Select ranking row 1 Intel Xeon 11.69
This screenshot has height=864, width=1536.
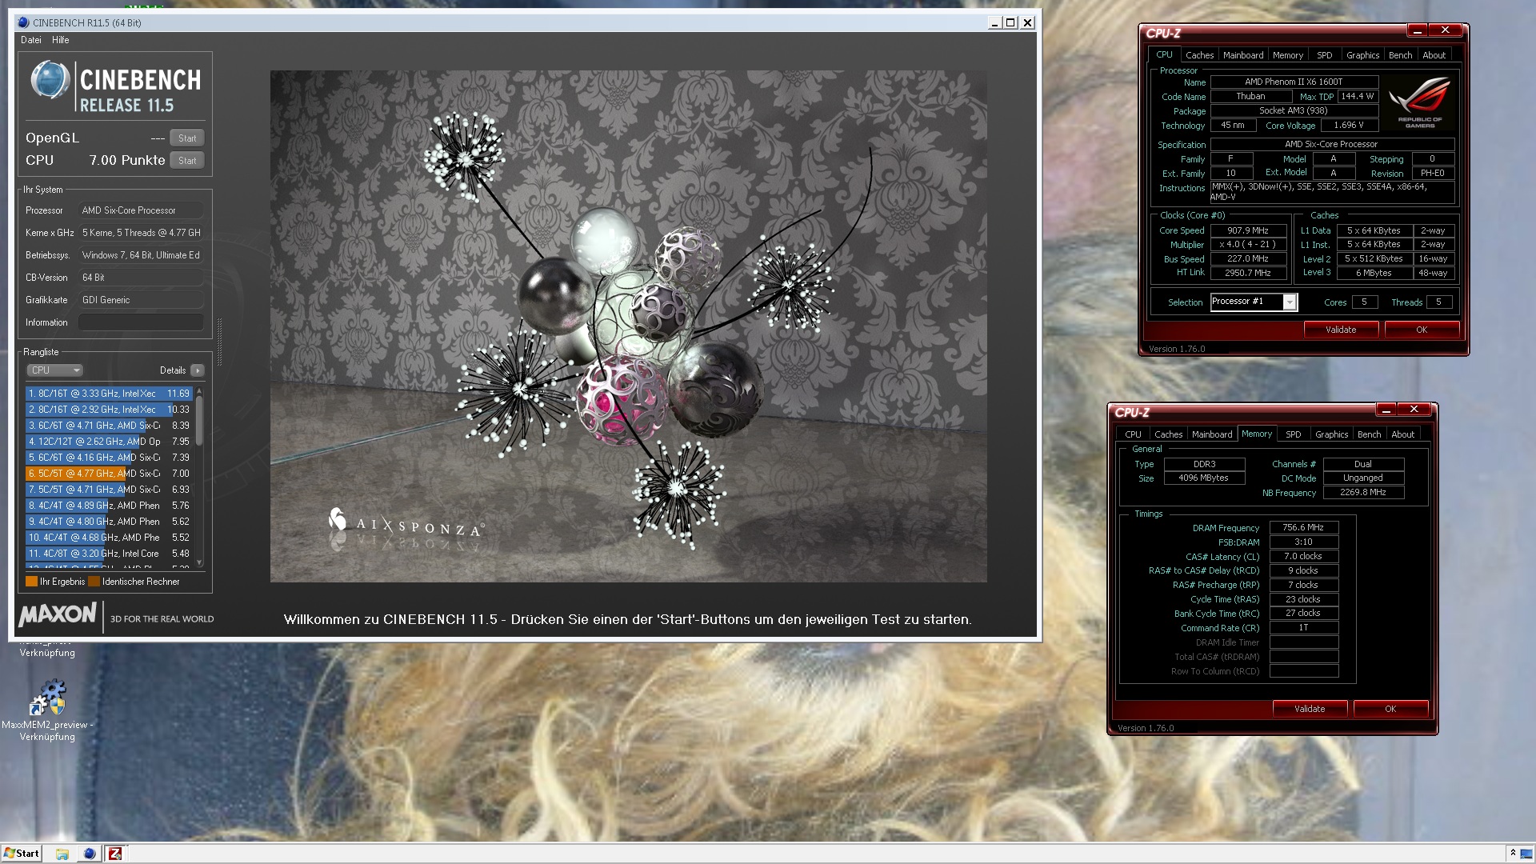point(109,394)
